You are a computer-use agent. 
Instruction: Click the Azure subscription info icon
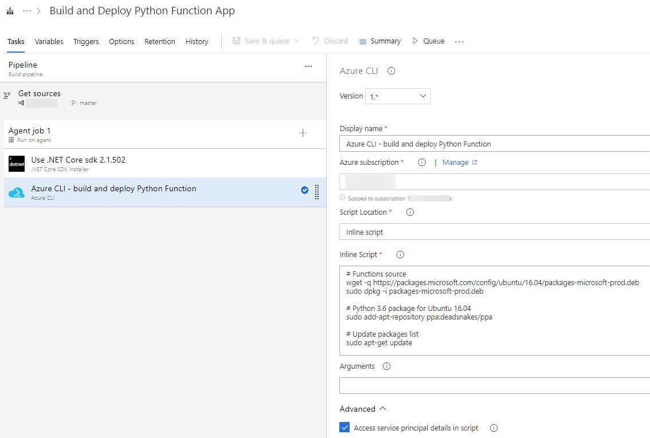422,162
